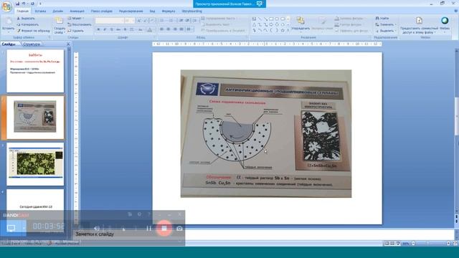Switch to the Показ слайдов ribbon tab
This screenshot has width=459, height=258.
pyautogui.click(x=102, y=11)
